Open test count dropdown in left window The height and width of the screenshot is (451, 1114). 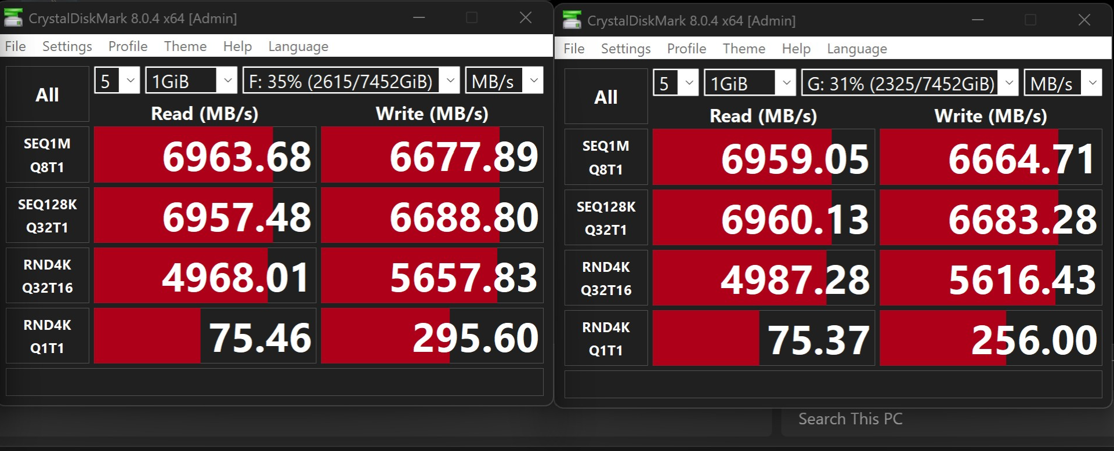coord(117,81)
